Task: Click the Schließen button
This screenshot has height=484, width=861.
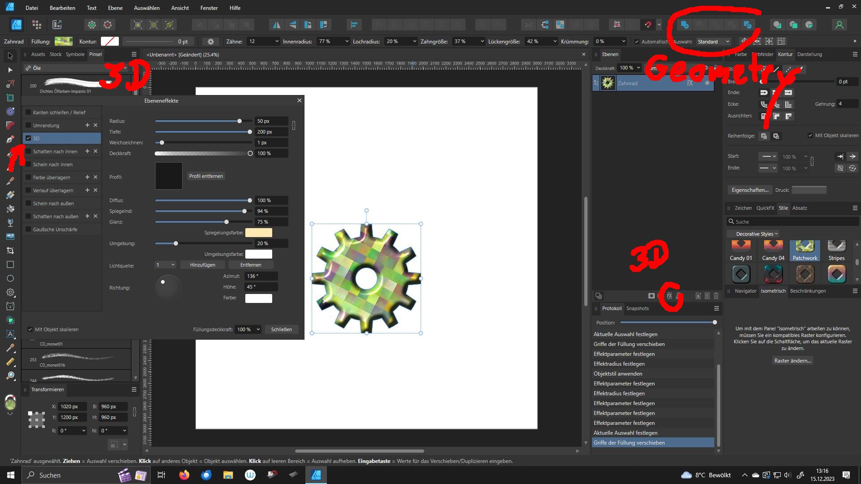Action: pyautogui.click(x=282, y=329)
